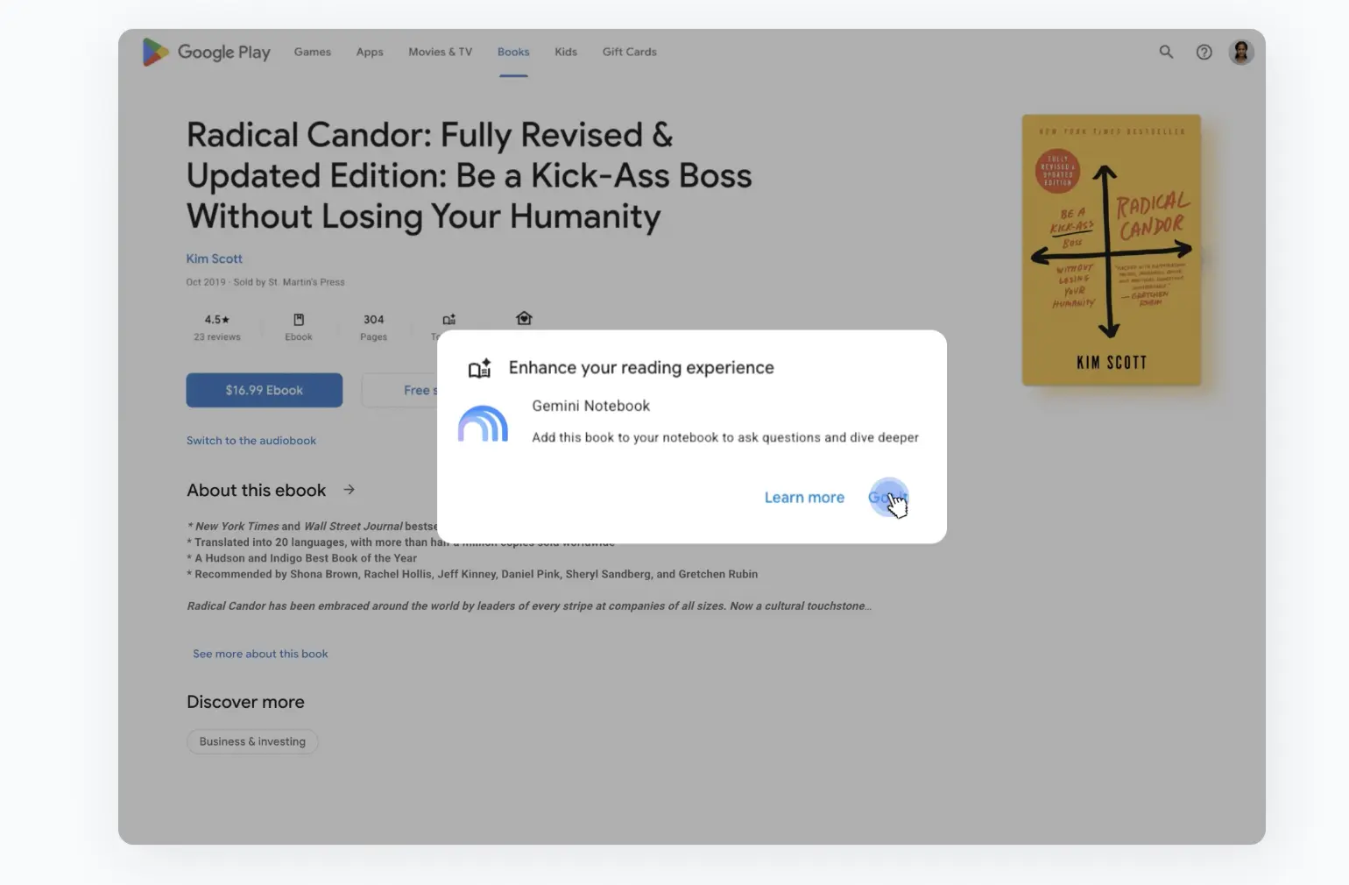
Task: Click the book sparkle icon in dialog header
Action: pos(479,368)
